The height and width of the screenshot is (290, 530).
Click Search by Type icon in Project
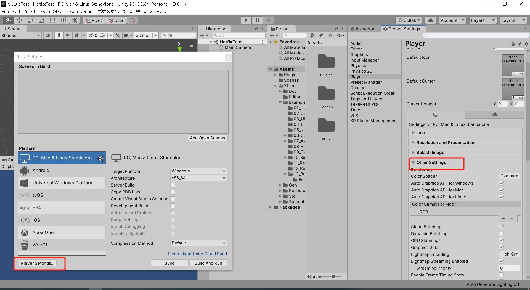(312, 35)
